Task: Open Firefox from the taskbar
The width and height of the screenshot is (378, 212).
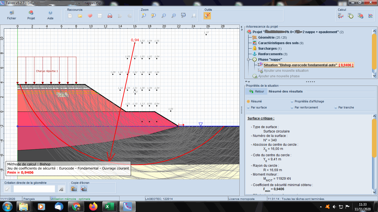Action: [93, 206]
